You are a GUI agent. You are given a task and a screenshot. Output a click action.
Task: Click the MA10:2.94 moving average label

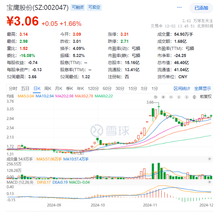click(45, 96)
